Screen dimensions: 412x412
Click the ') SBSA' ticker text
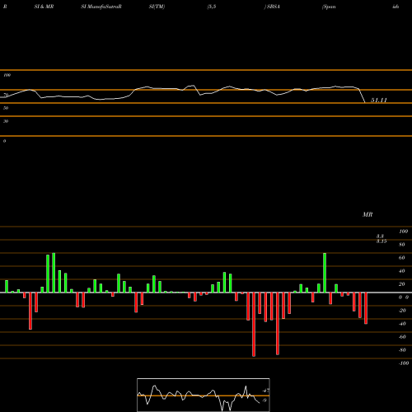pyautogui.click(x=272, y=7)
